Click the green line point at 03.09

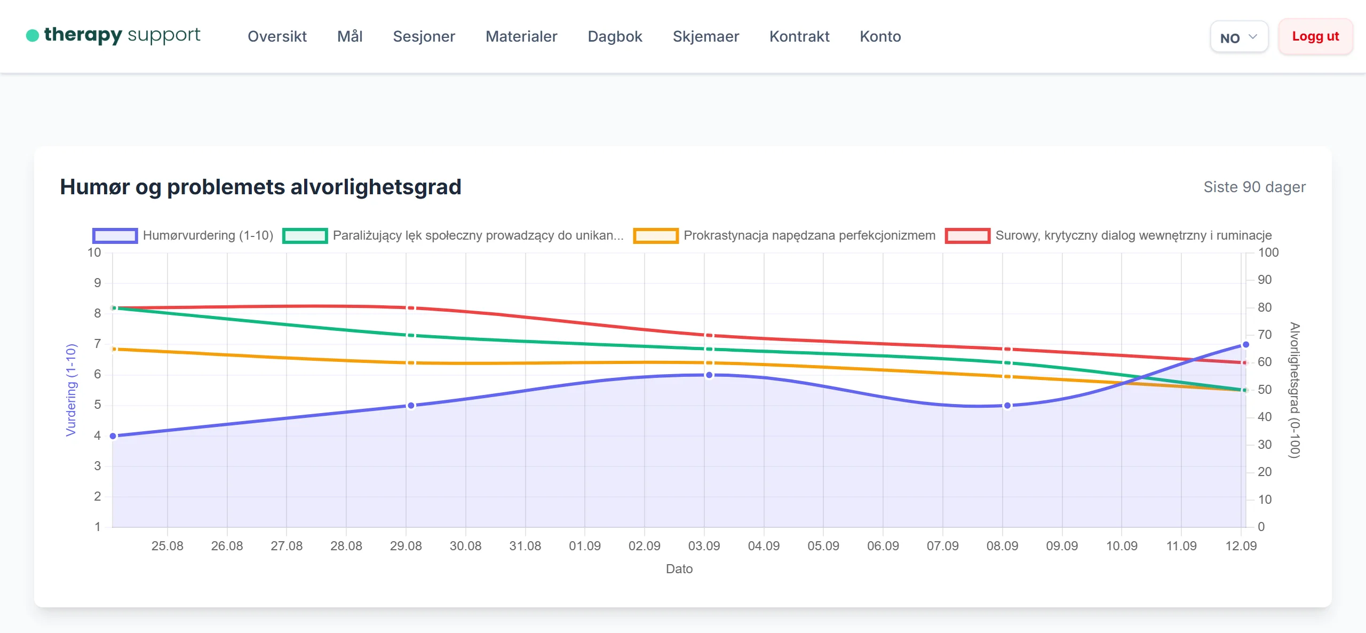(x=709, y=349)
